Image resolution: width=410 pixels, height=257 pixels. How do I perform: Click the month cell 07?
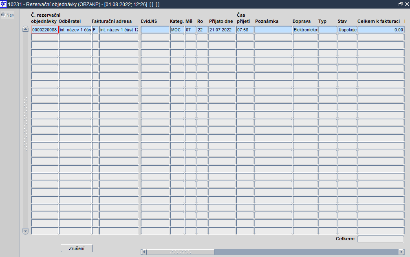point(190,30)
